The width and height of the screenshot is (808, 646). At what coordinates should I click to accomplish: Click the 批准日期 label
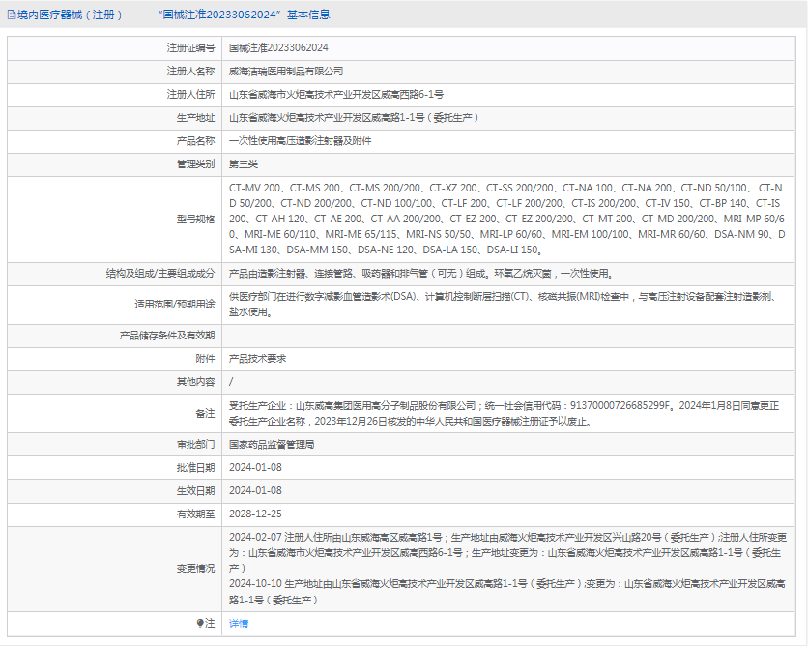tap(195, 468)
